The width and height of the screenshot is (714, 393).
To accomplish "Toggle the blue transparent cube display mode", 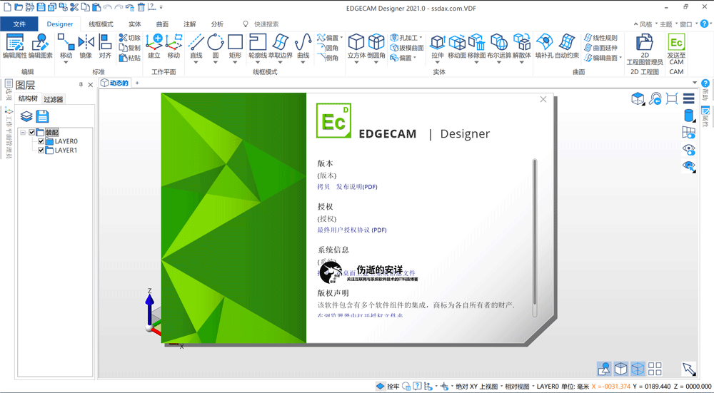I will tap(638, 369).
